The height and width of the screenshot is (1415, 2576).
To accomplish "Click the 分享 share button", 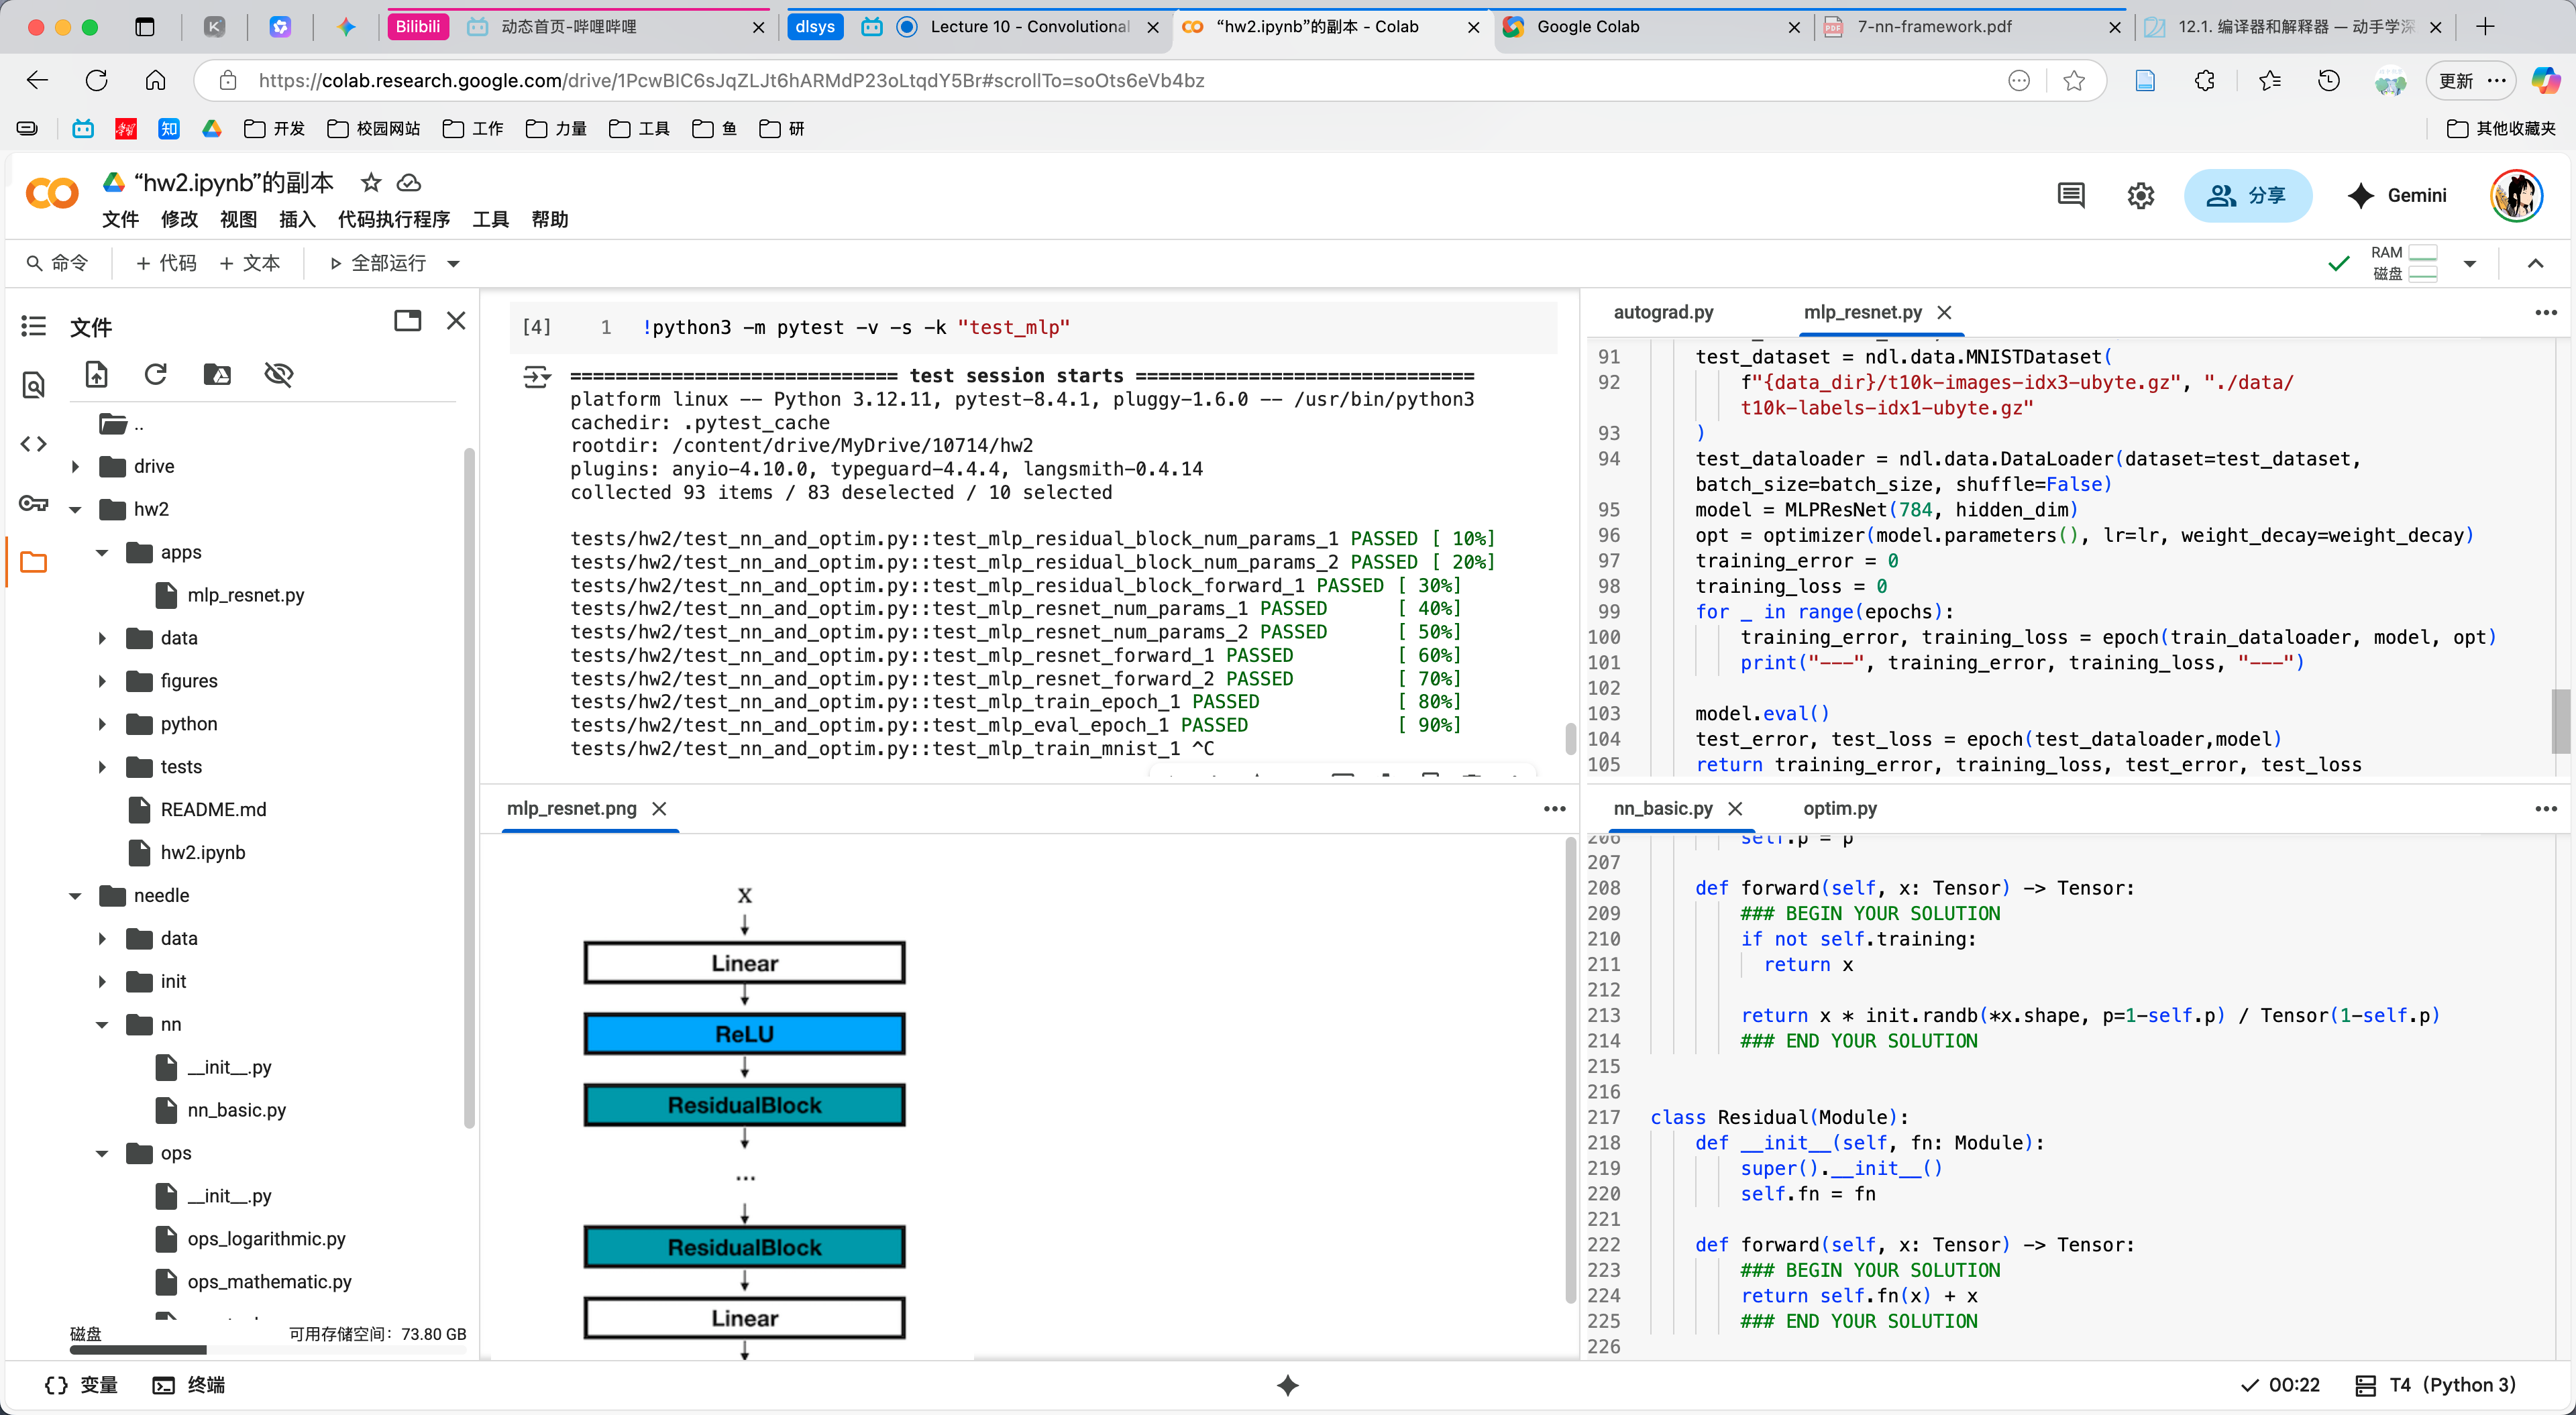I will (2247, 196).
